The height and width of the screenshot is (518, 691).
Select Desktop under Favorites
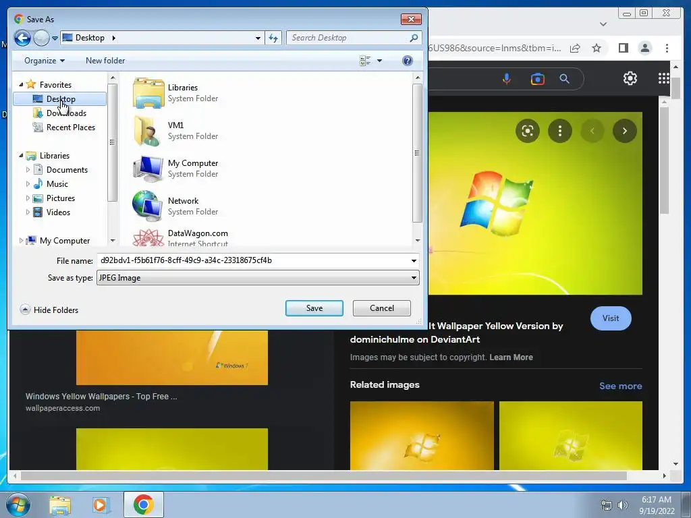pos(60,99)
